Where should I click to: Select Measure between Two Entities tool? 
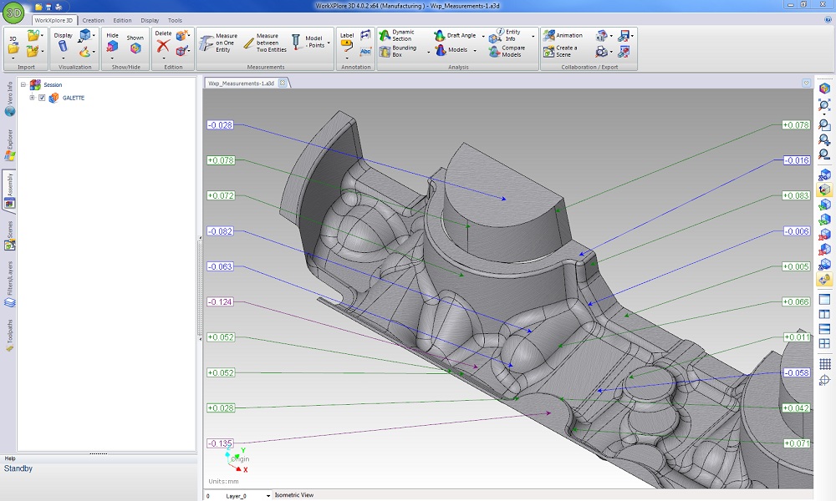coord(261,42)
